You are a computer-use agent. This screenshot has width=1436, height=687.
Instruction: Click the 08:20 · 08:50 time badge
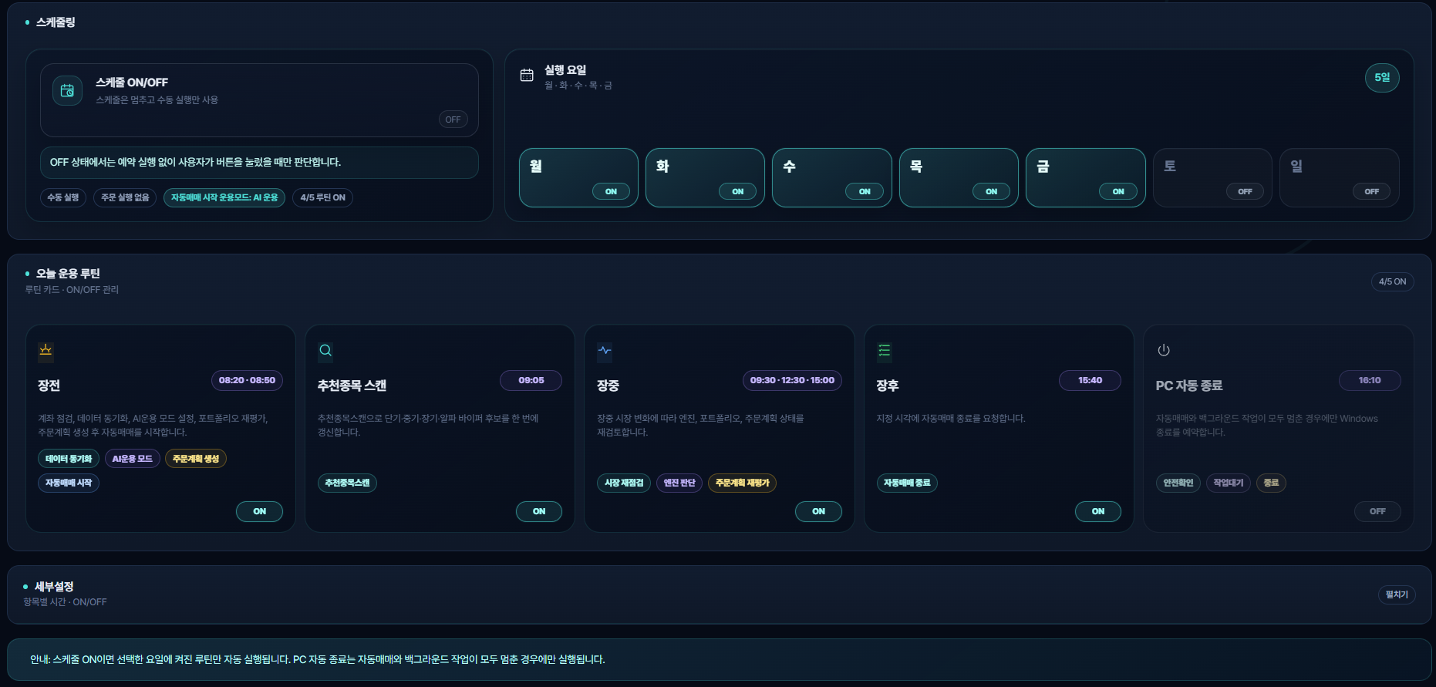click(x=247, y=380)
